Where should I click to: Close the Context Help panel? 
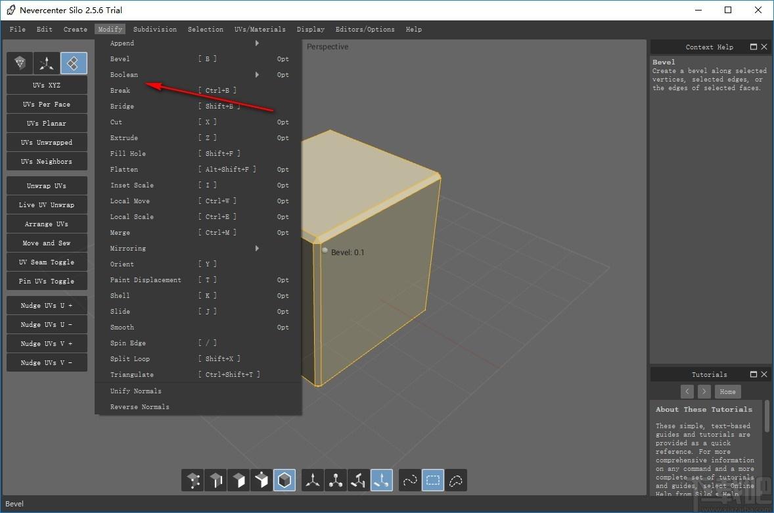click(x=764, y=47)
